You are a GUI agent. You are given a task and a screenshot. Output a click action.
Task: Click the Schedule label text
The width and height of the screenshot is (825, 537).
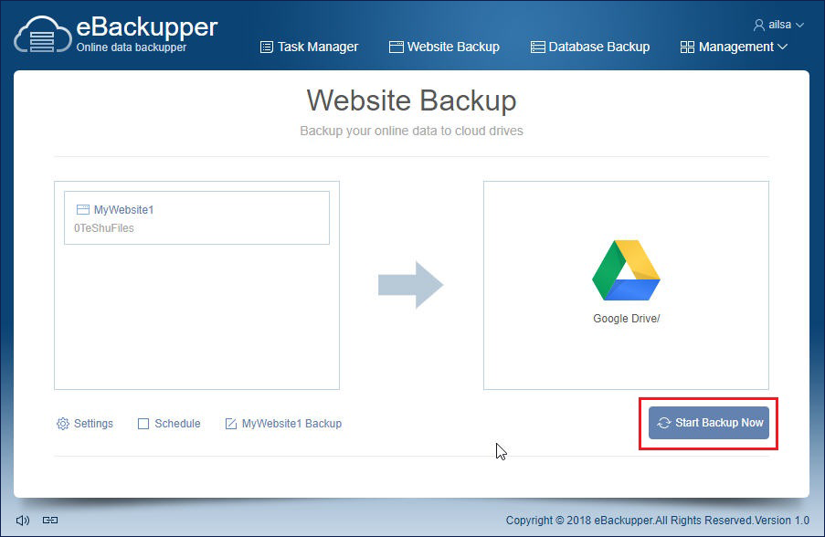click(177, 424)
